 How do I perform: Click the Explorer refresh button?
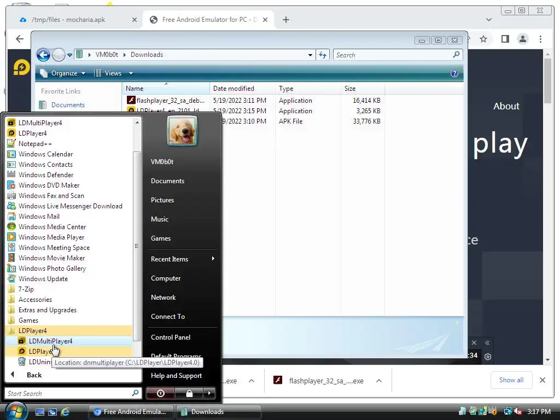pyautogui.click(x=323, y=55)
